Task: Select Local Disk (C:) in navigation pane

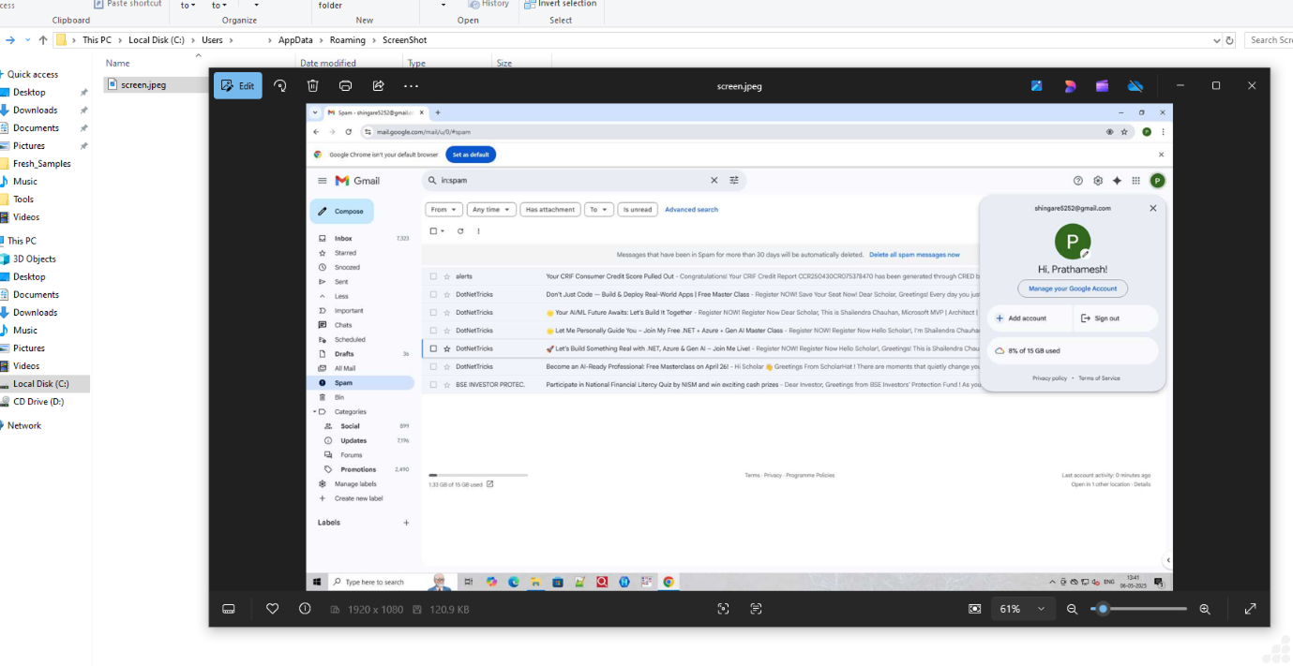Action: click(x=40, y=384)
